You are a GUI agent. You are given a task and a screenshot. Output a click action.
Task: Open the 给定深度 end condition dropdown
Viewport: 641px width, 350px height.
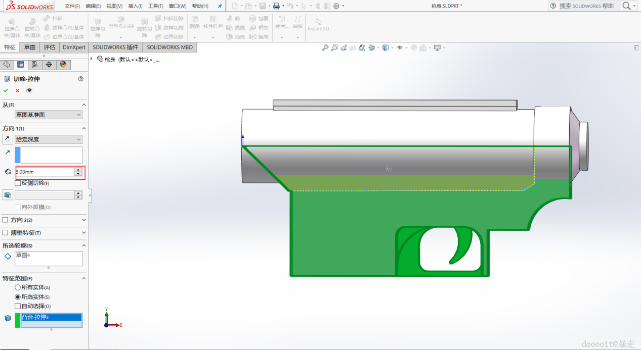tap(49, 139)
